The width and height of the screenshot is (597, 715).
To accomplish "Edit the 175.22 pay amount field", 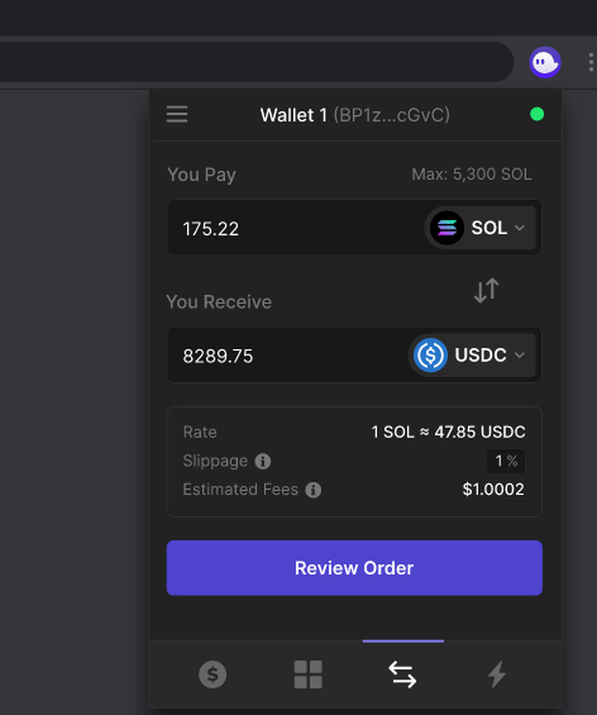I will point(292,228).
